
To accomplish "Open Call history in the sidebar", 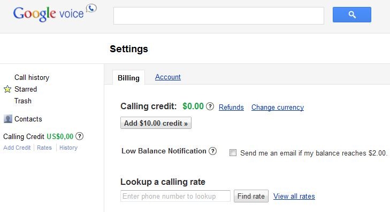I will pyautogui.click(x=32, y=78).
